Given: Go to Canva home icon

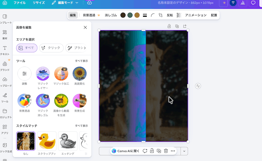Looking at the screenshot, I should pyautogui.click(x=5, y=2).
